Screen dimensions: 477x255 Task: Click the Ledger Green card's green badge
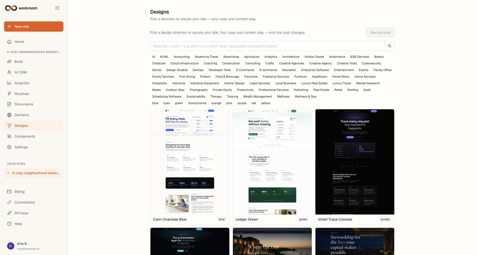click(303, 219)
